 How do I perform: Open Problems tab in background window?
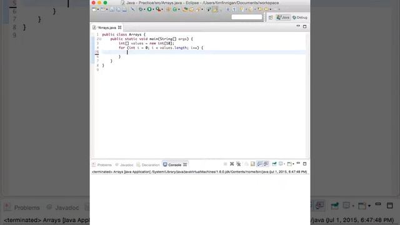coord(22,207)
